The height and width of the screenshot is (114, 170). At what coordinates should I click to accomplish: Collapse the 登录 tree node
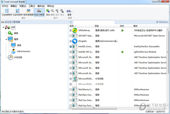point(6,39)
